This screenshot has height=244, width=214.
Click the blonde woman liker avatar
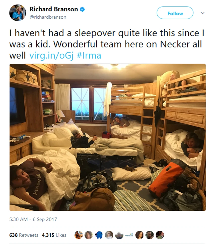tap(109, 235)
